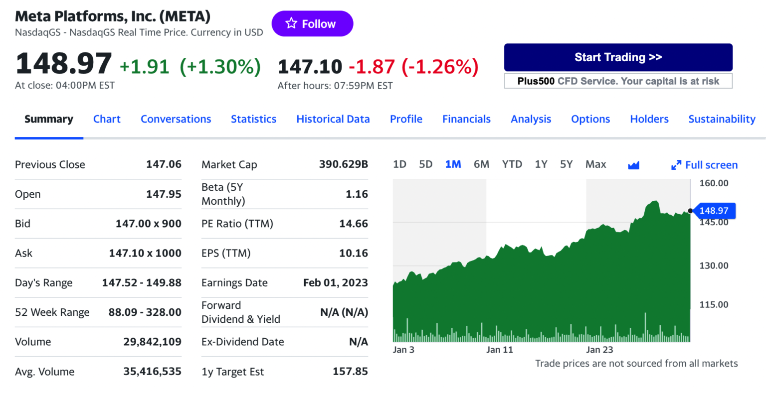Click the Ask value 147.10 x 1000
The height and width of the screenshot is (393, 766).
point(145,253)
